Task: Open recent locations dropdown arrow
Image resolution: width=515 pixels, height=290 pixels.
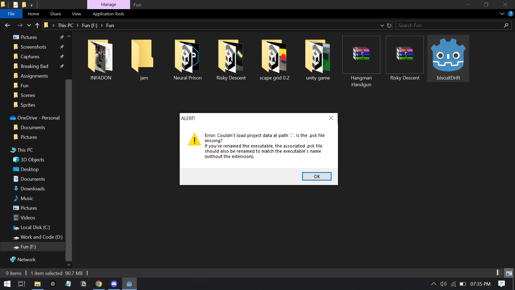Action: [29, 26]
